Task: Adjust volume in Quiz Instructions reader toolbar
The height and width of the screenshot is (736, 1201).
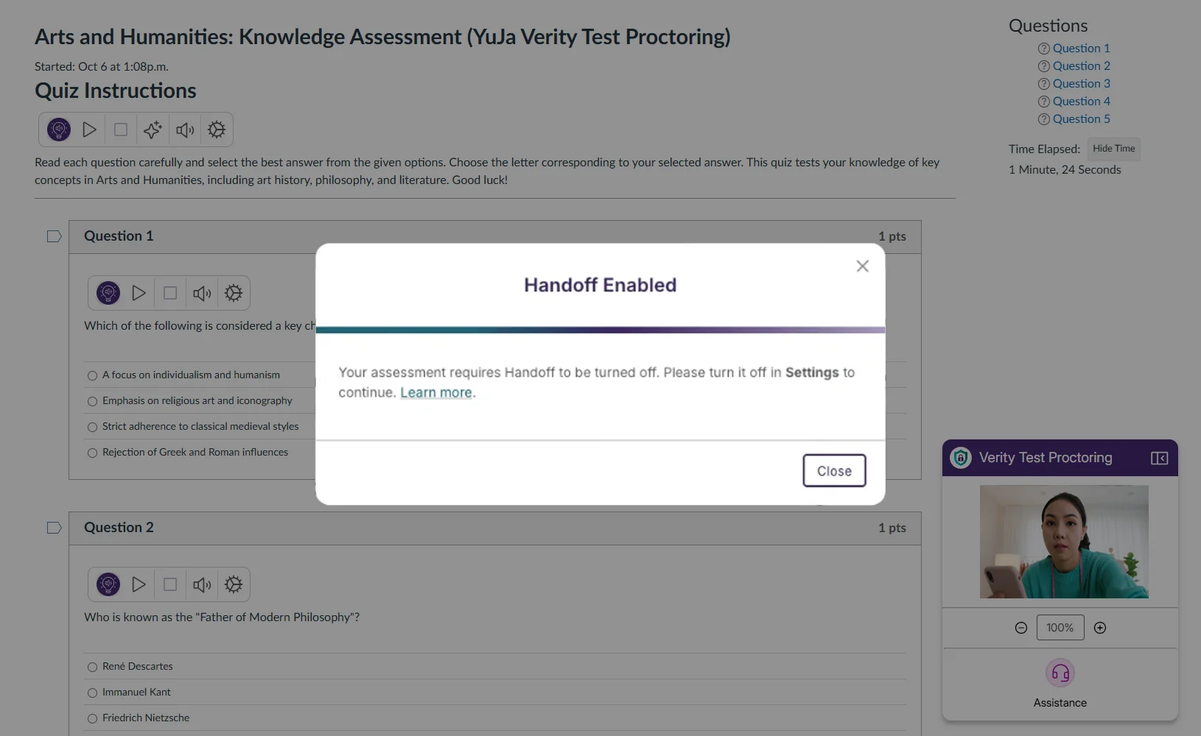Action: (x=185, y=130)
